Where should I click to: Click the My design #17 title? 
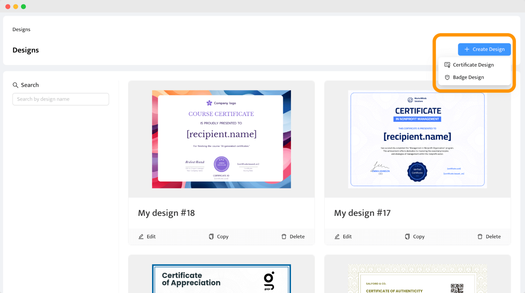(362, 213)
